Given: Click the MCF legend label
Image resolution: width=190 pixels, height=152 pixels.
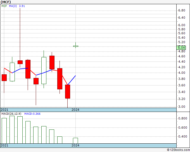Looking at the screenshot, I should [4, 6].
